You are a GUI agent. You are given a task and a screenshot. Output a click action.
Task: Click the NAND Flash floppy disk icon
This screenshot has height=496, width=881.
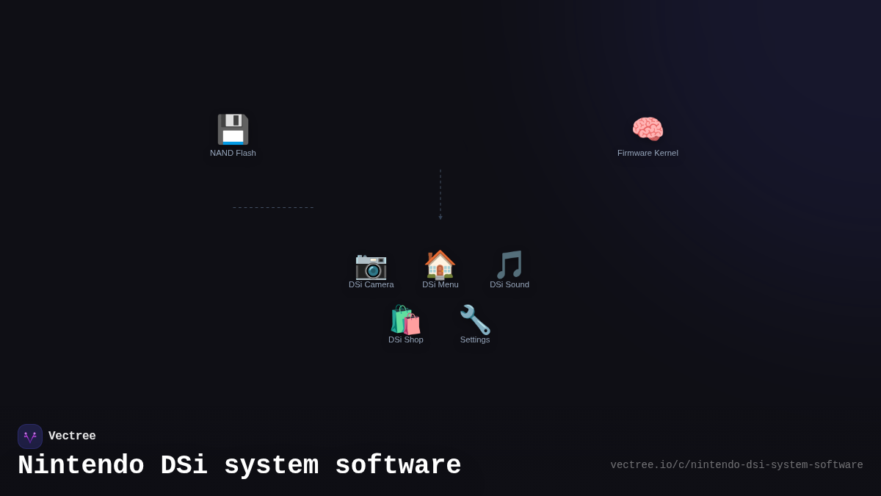(233, 129)
